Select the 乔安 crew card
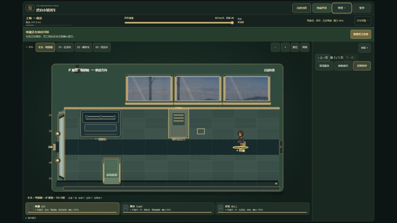397x223 pixels. coord(262,208)
